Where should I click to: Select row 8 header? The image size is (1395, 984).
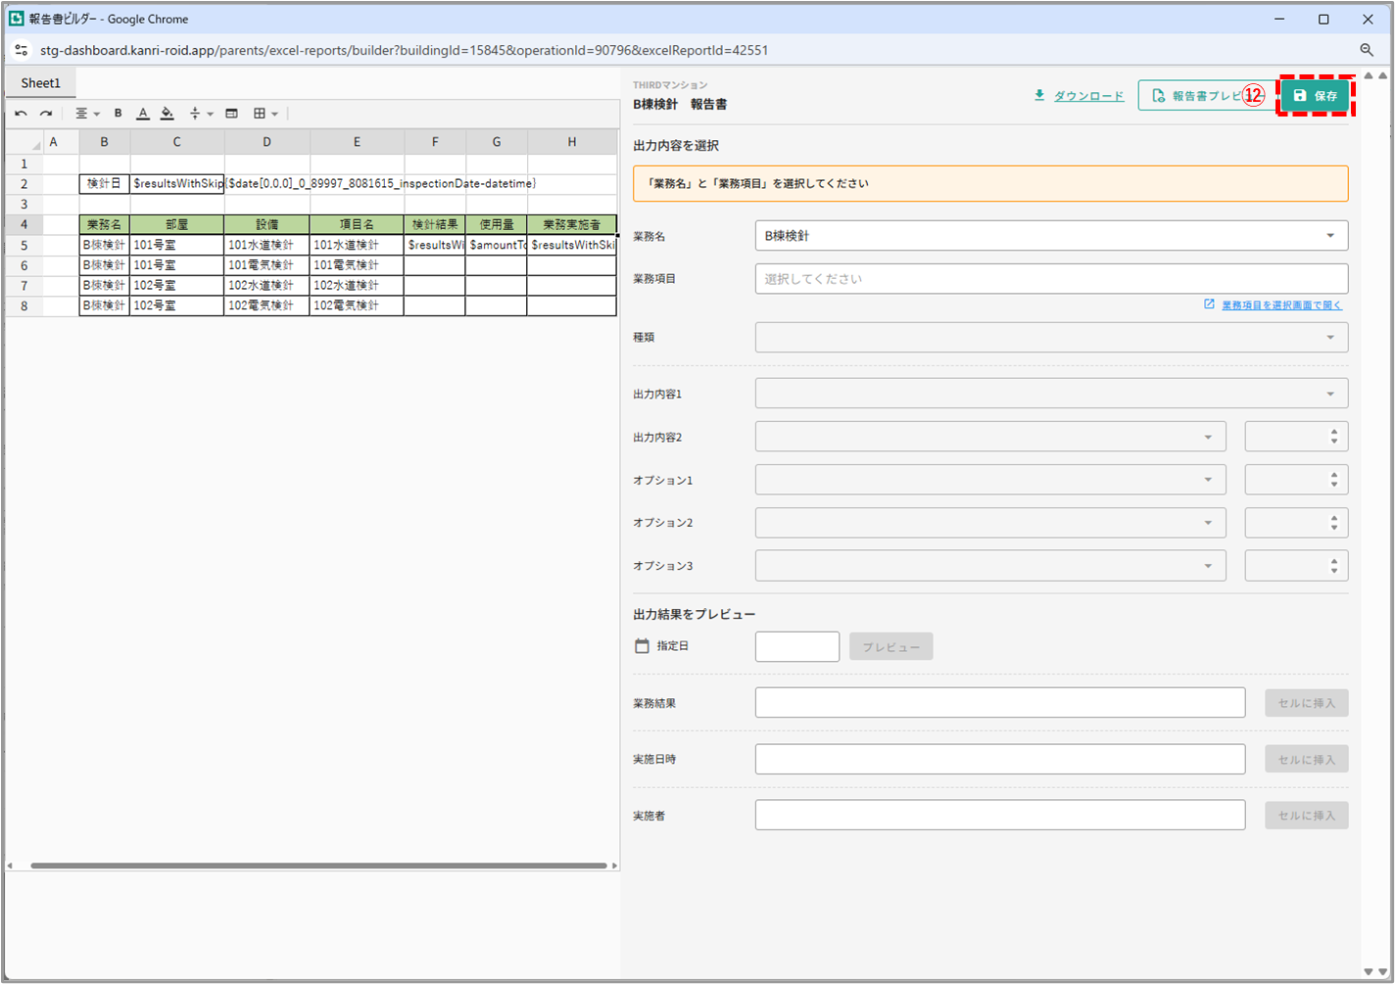tap(24, 305)
